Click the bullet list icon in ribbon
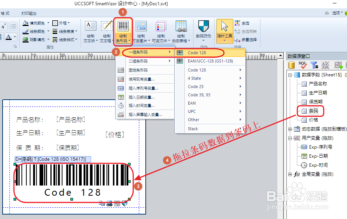Screen dimensions: 347x219 point(13,26)
